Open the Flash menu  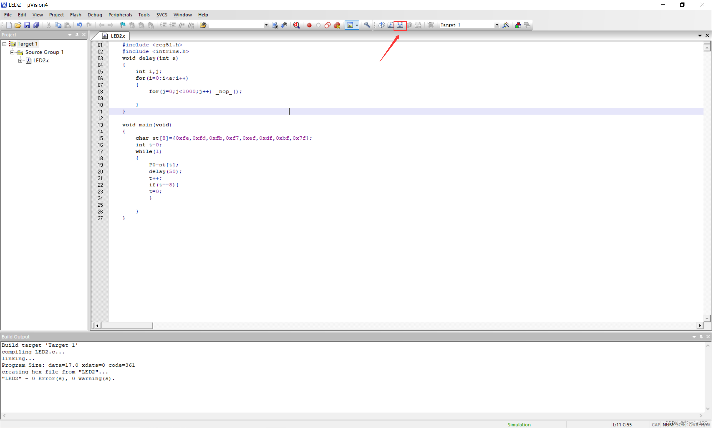(x=75, y=15)
